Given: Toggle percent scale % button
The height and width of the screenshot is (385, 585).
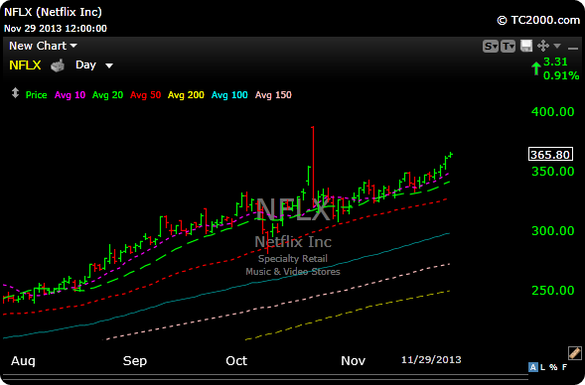Looking at the screenshot, I should [553, 367].
